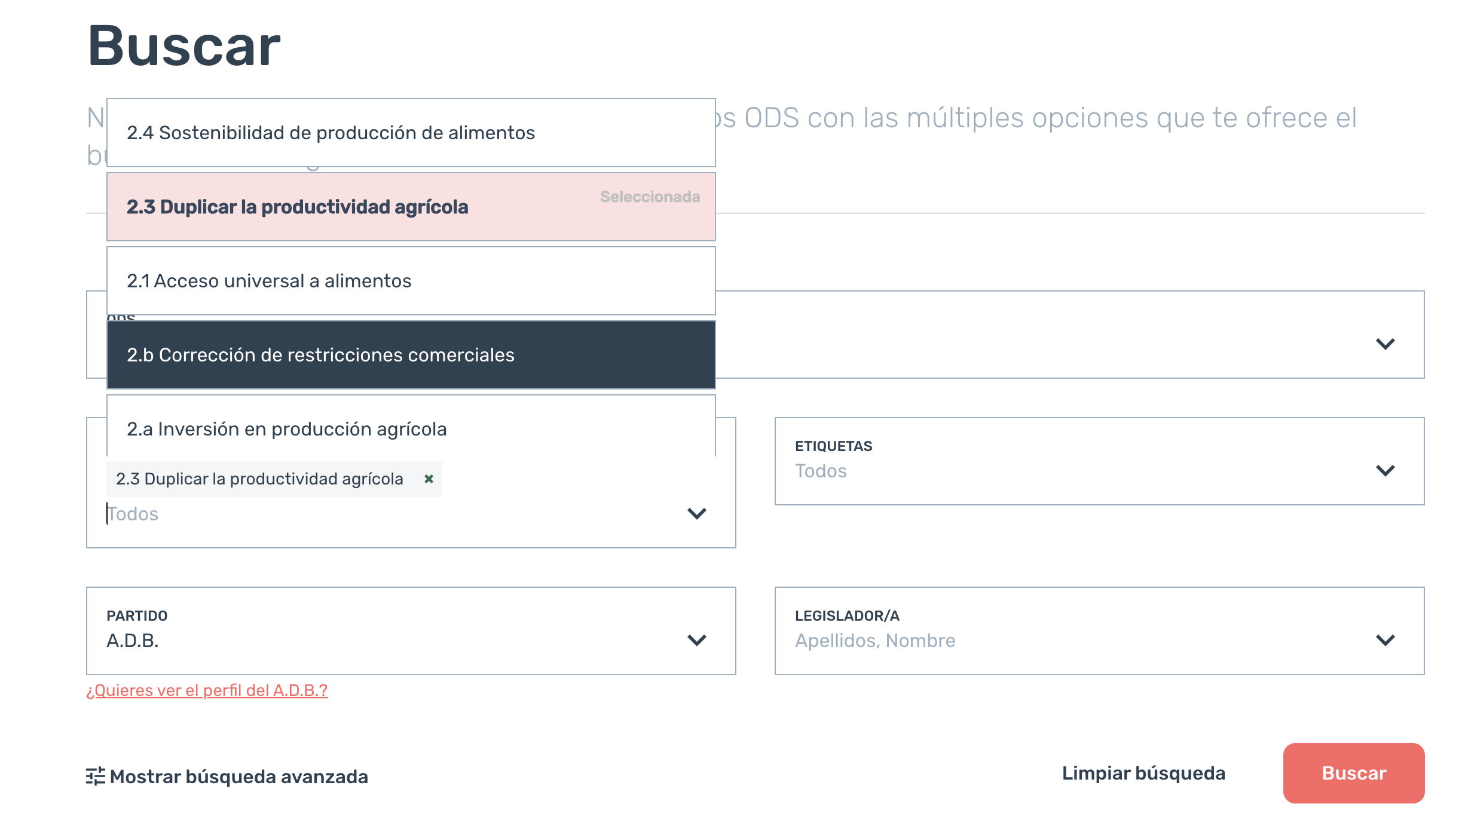Click the Apellidos, Nombre legislator field
This screenshot has width=1462, height=822.
pyautogui.click(x=1100, y=631)
